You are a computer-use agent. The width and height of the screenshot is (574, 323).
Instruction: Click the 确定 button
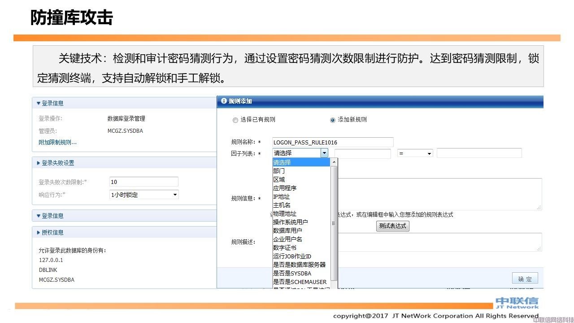point(525,279)
